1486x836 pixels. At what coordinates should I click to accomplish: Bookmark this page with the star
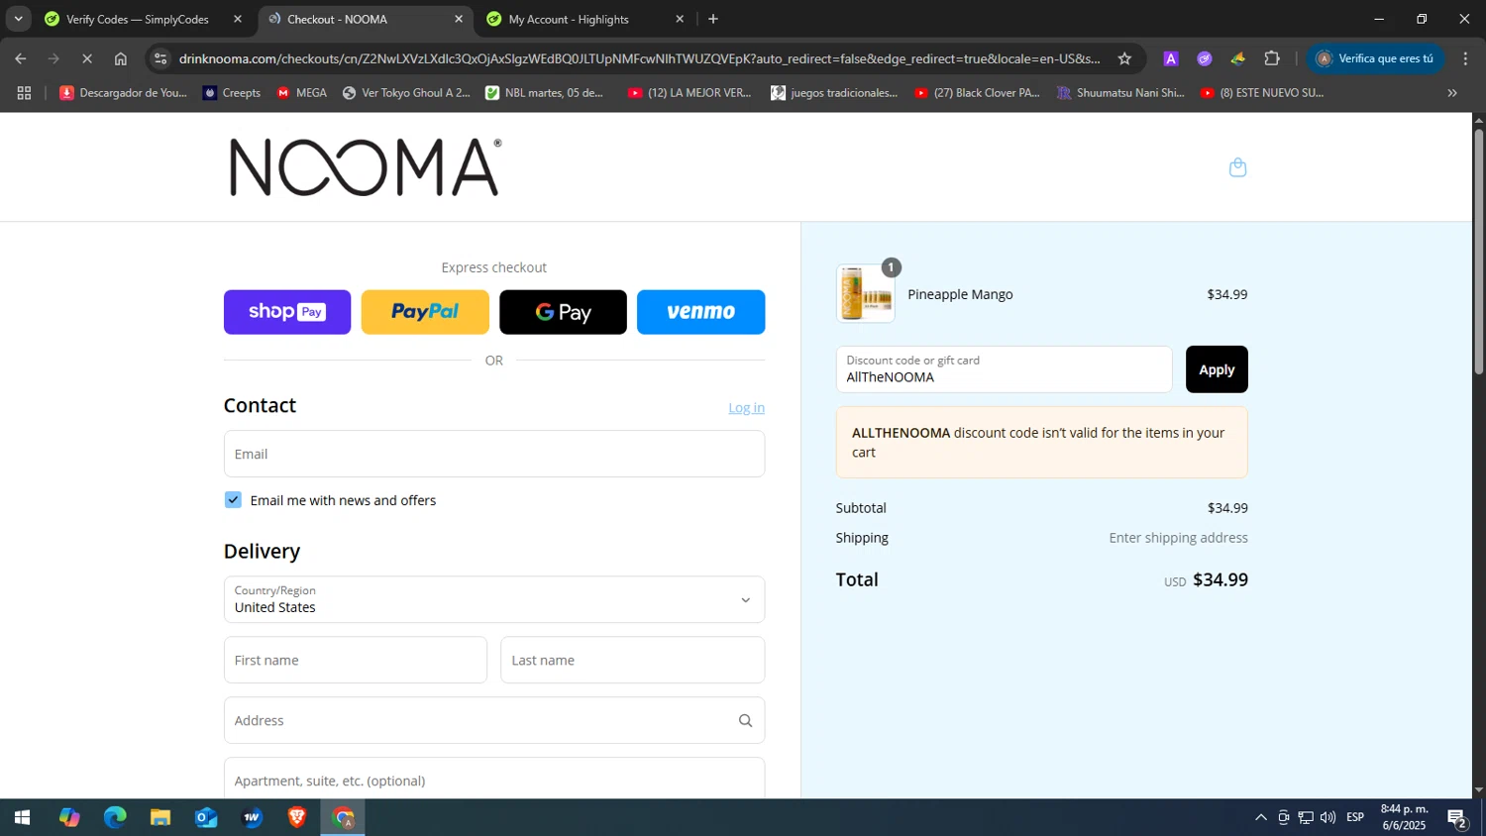tap(1124, 58)
